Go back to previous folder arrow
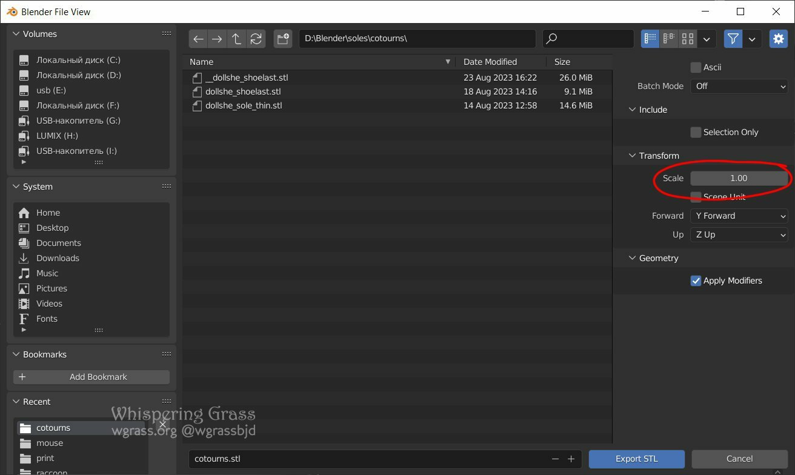The width and height of the screenshot is (795, 475). click(198, 39)
